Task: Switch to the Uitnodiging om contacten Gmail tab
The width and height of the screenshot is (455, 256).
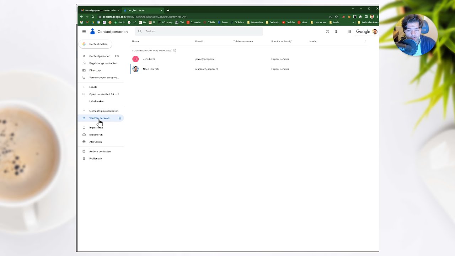Action: [100, 10]
